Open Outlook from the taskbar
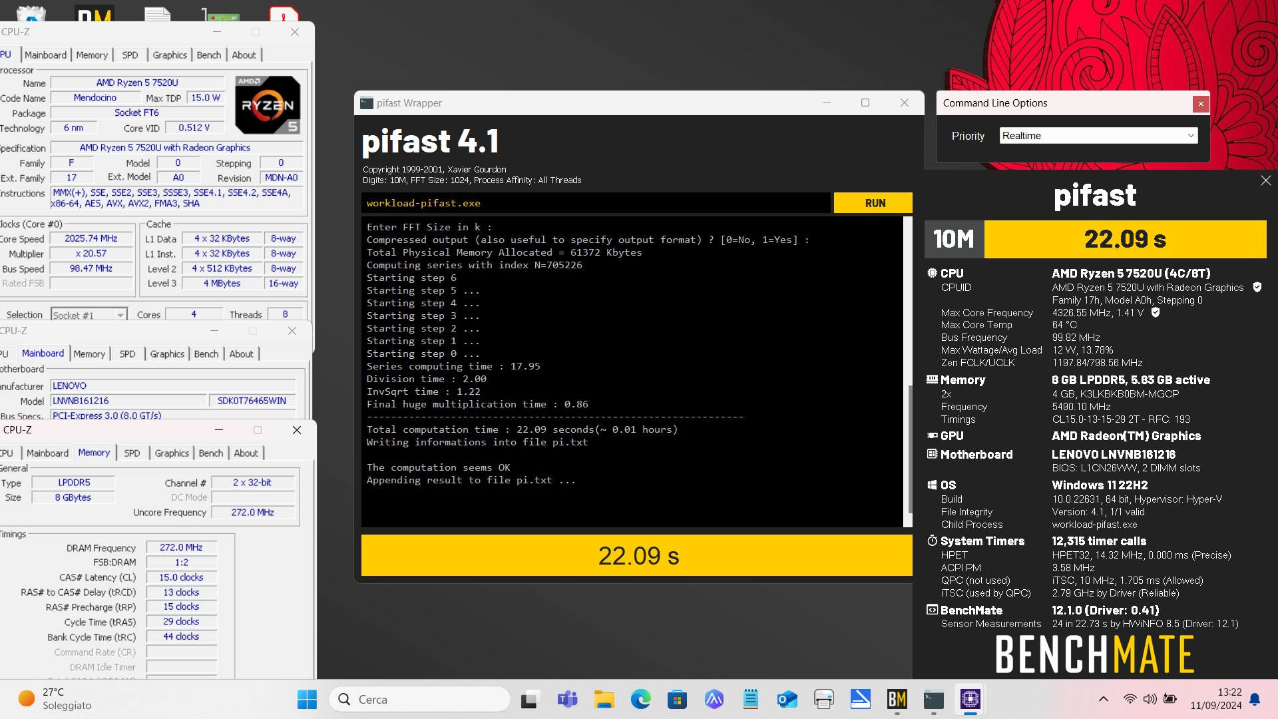1278x719 pixels. (787, 699)
